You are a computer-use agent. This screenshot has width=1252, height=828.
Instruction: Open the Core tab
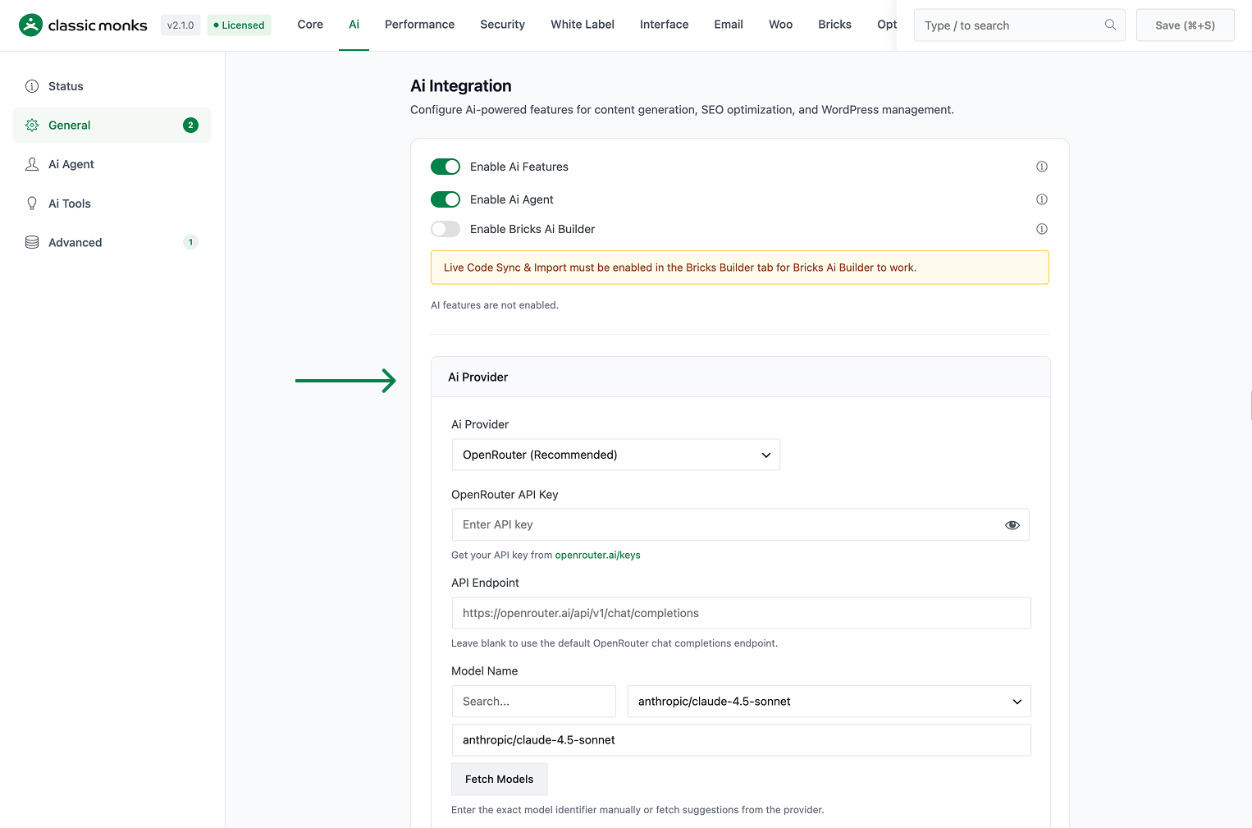pos(310,25)
